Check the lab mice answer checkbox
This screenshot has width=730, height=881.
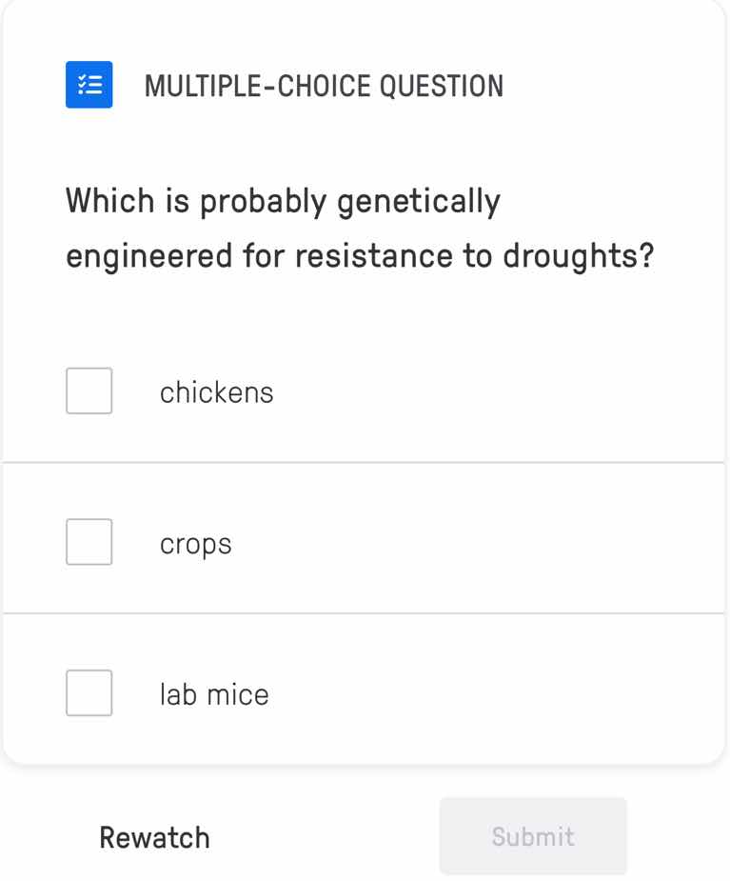coord(89,693)
